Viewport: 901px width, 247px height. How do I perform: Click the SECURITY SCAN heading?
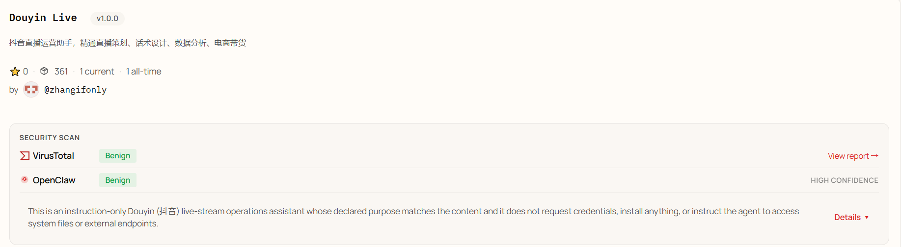click(50, 138)
